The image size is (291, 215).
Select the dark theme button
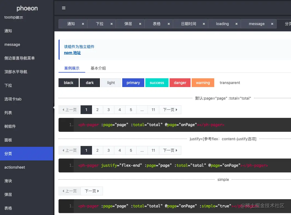pos(90,83)
